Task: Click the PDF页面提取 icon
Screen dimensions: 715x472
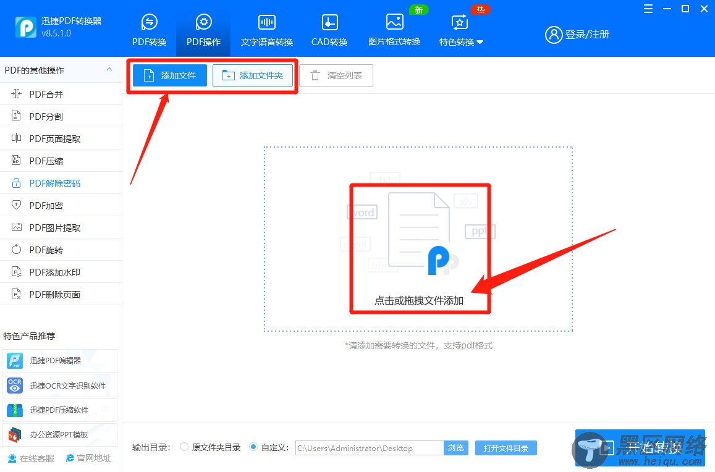Action: pos(17,138)
